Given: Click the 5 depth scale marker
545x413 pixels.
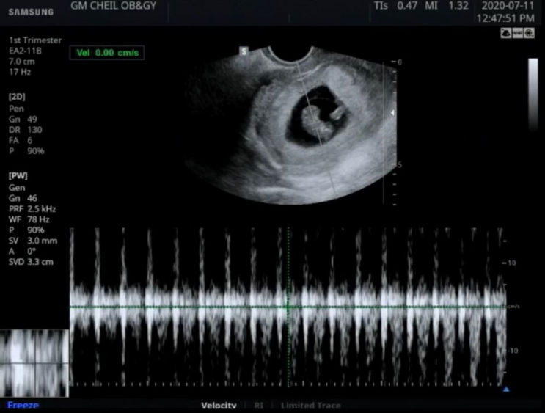Looking at the screenshot, I should 400,164.
